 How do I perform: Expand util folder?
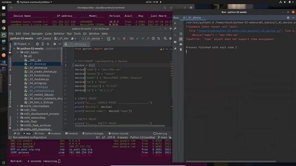tap(21, 56)
